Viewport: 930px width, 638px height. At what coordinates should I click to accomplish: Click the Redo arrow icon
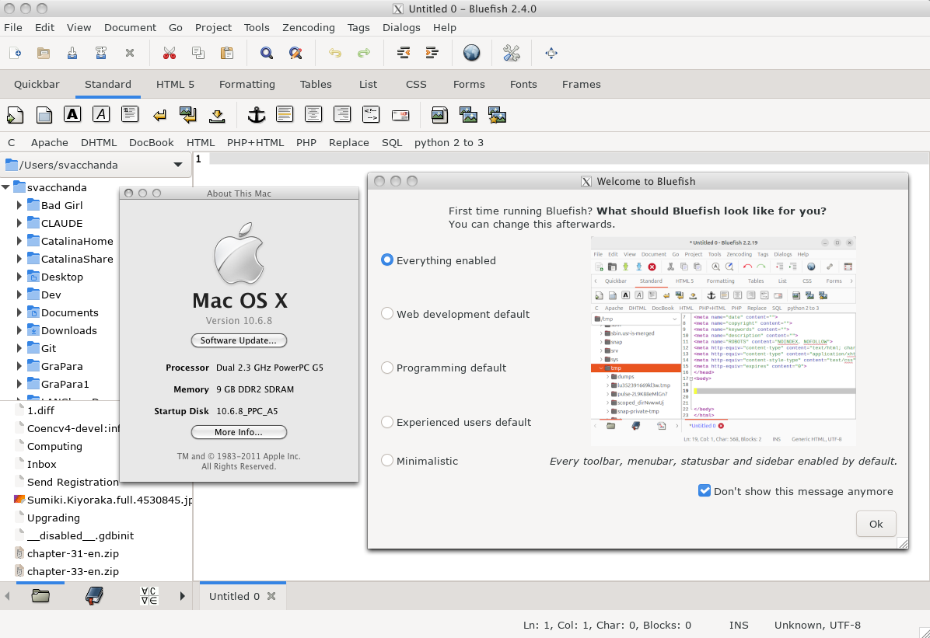(364, 54)
